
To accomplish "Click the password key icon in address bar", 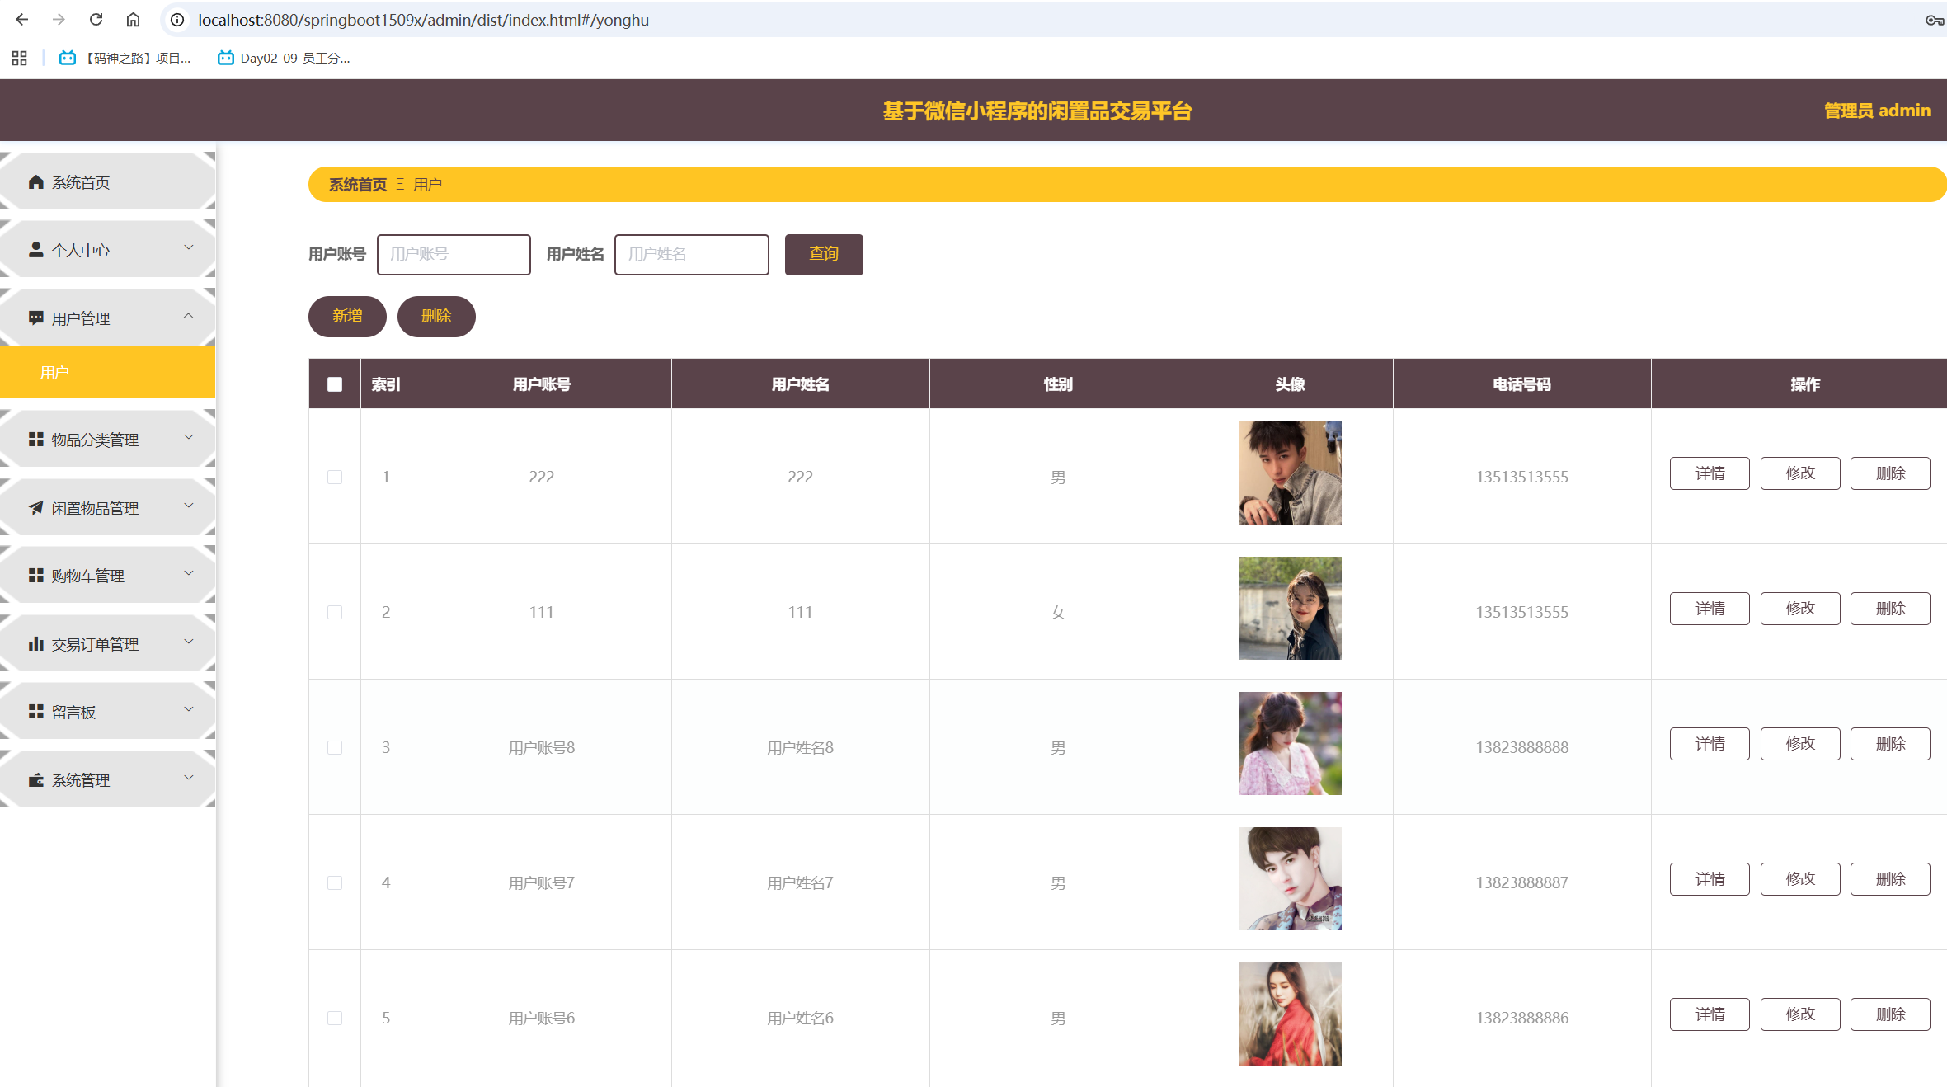I will point(1934,20).
